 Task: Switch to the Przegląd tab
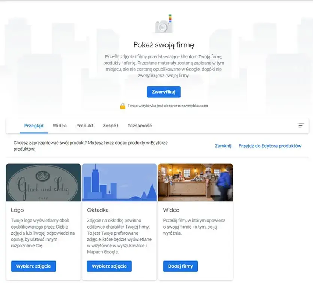(34, 126)
